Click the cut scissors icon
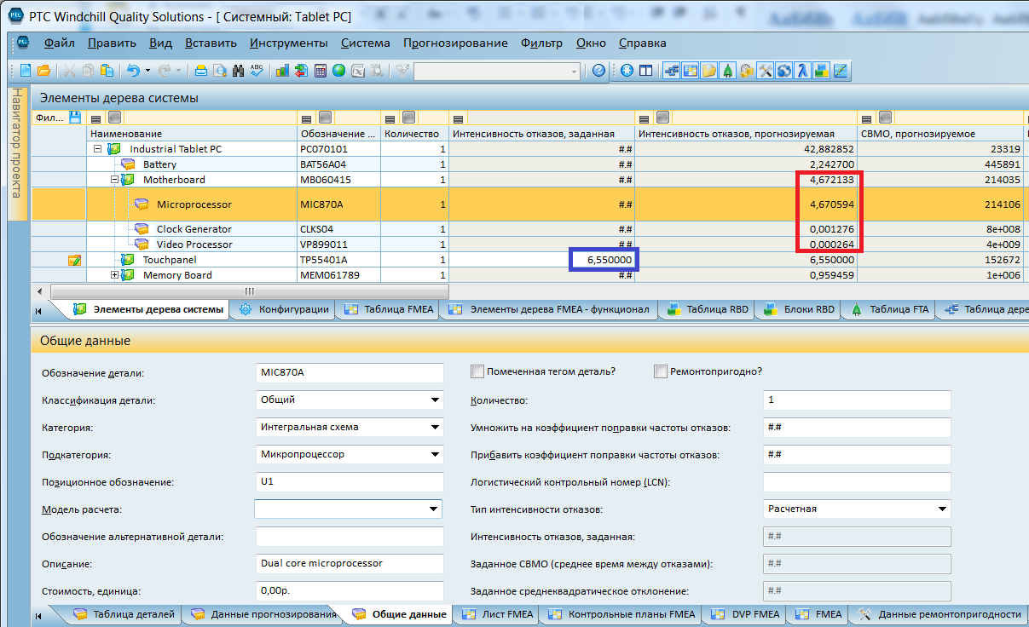1029x627 pixels. (70, 71)
